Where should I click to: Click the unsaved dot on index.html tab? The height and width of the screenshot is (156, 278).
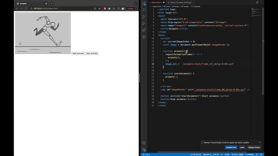[x=164, y=3]
